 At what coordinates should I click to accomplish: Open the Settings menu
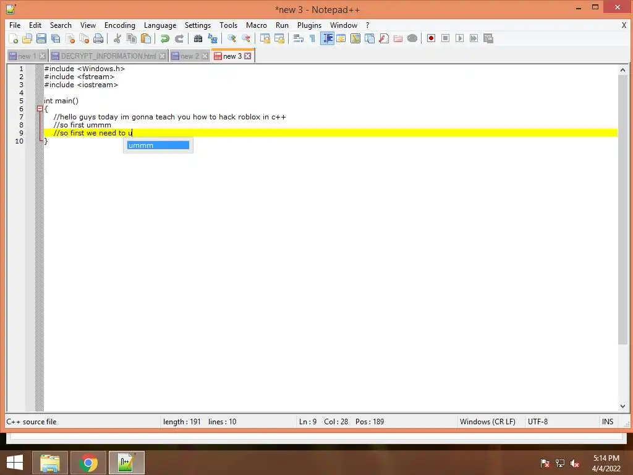click(198, 25)
